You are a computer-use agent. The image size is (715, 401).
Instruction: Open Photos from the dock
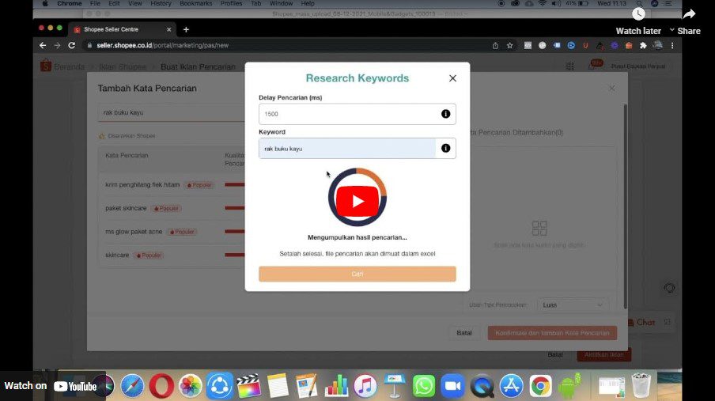point(190,386)
